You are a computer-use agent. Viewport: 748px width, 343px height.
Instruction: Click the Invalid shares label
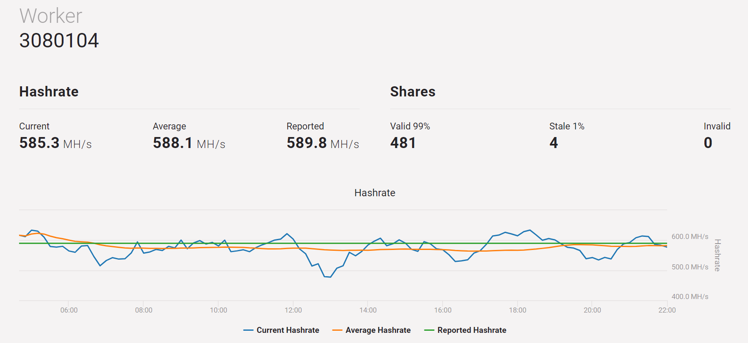717,126
